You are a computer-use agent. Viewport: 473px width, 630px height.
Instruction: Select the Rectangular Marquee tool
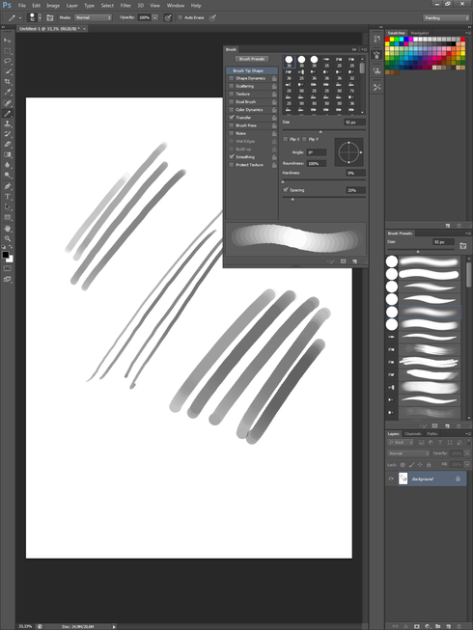[x=7, y=51]
